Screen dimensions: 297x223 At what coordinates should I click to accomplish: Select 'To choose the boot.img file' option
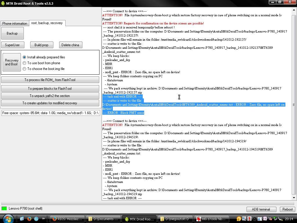coord(44,69)
